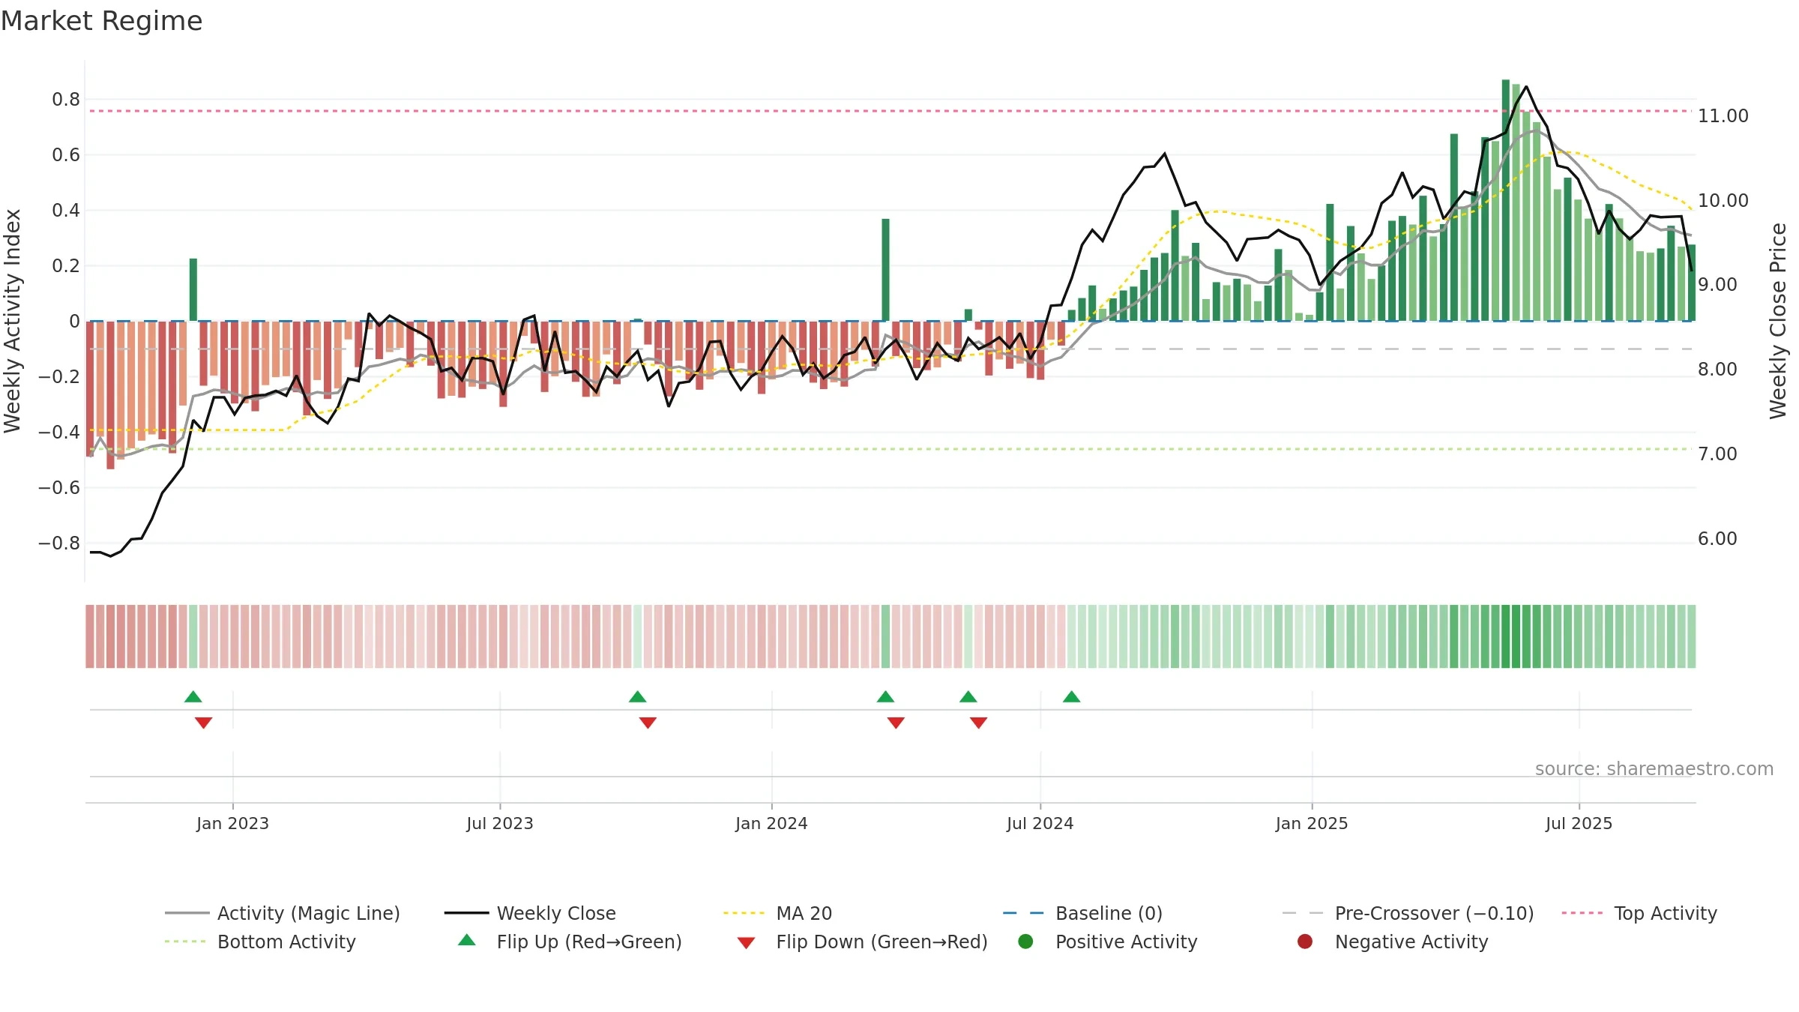Click the 10.00 price tick on the right axis

pyautogui.click(x=1723, y=201)
